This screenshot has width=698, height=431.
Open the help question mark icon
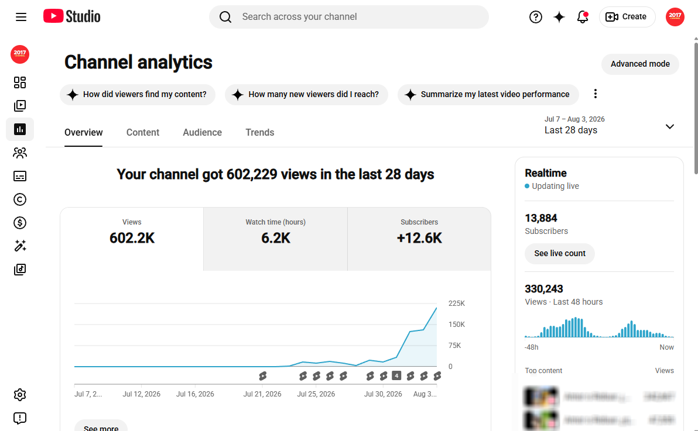pyautogui.click(x=536, y=17)
